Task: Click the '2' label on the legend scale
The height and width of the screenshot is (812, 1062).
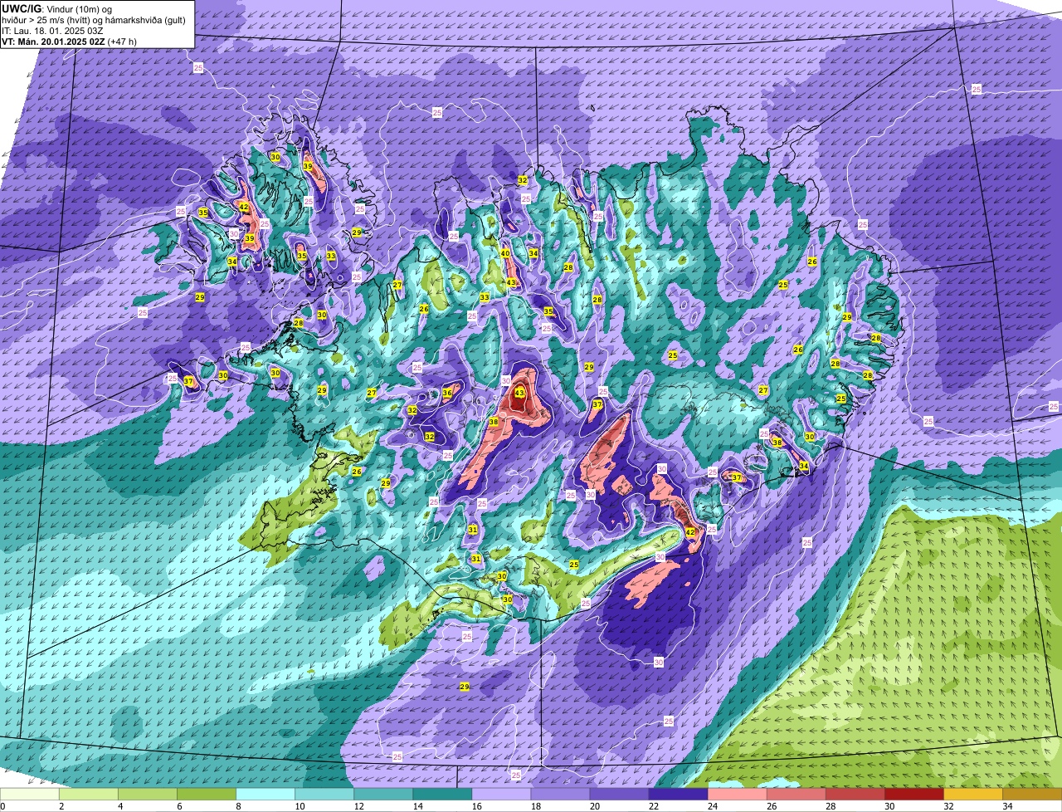Action: pyautogui.click(x=61, y=806)
